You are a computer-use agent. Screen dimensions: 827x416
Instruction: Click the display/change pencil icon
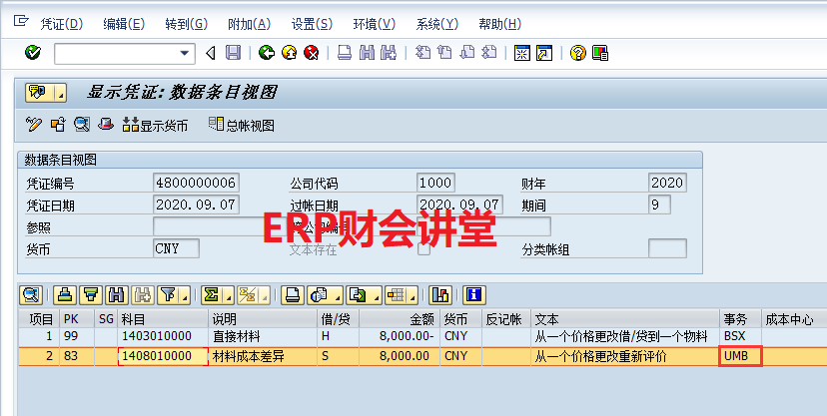34,125
